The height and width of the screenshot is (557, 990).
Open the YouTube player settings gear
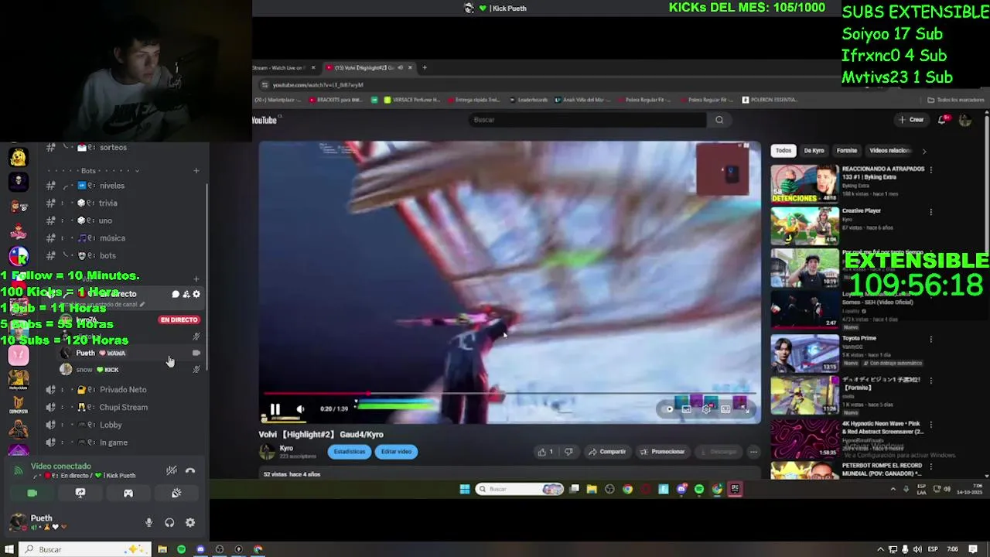pos(706,409)
